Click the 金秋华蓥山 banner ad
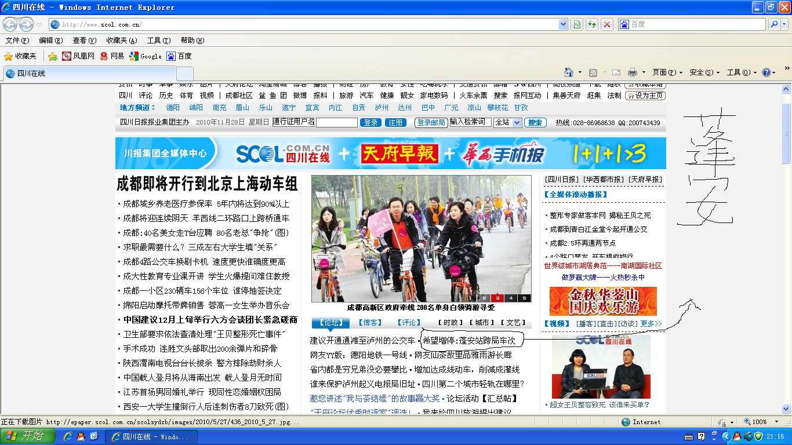Image resolution: width=792 pixels, height=445 pixels. [x=603, y=301]
